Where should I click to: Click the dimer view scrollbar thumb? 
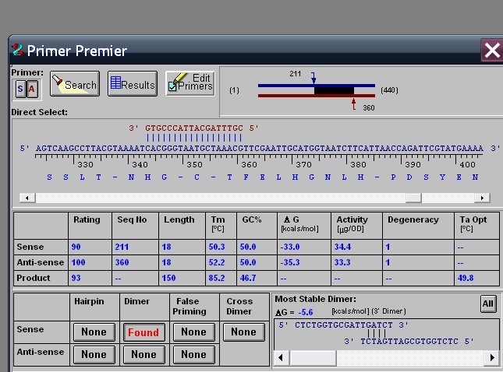coord(313,357)
